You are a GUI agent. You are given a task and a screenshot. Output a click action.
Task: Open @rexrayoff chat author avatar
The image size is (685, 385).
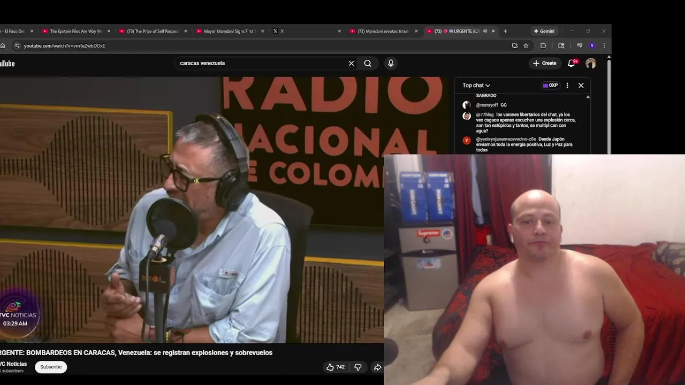pyautogui.click(x=467, y=105)
